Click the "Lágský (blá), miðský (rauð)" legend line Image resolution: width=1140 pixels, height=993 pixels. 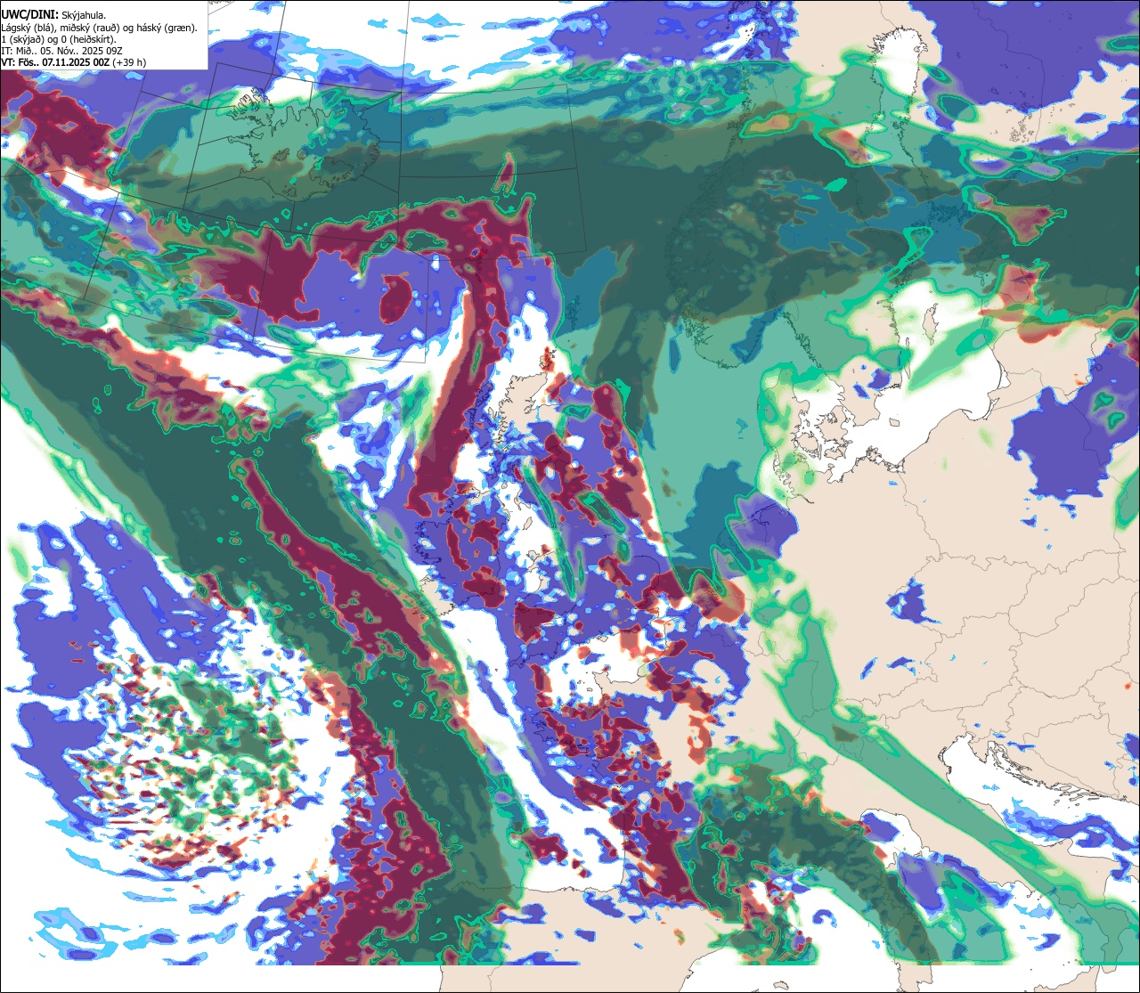point(100,28)
